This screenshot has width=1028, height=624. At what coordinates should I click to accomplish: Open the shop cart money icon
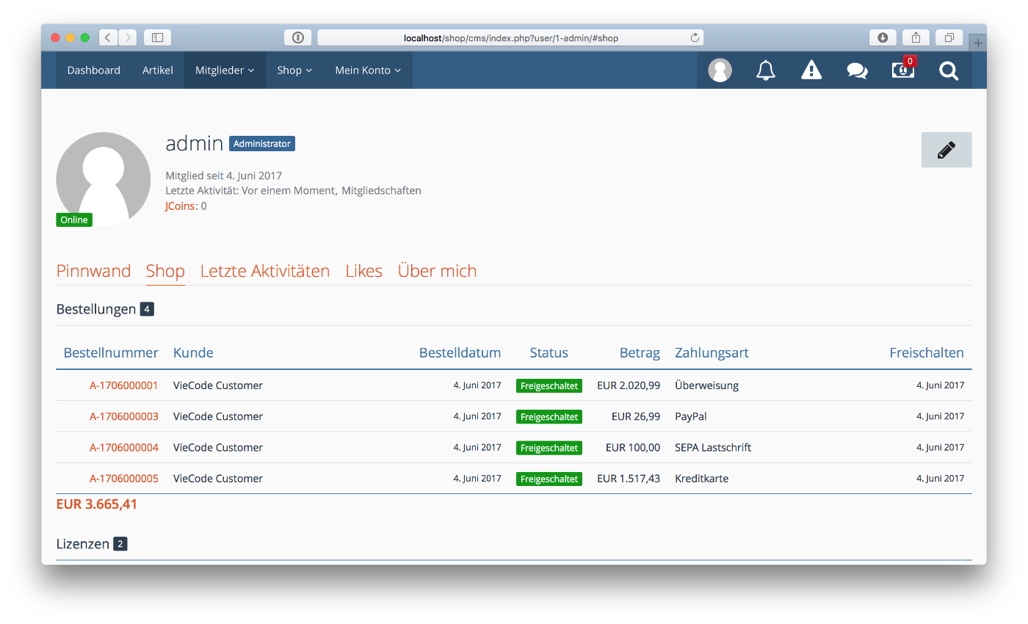click(x=902, y=70)
